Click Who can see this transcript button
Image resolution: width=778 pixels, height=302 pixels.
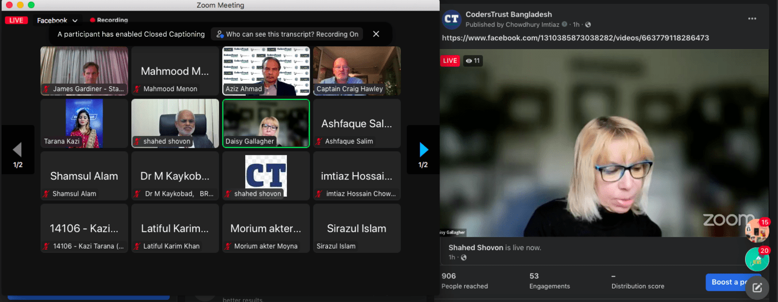tap(287, 34)
